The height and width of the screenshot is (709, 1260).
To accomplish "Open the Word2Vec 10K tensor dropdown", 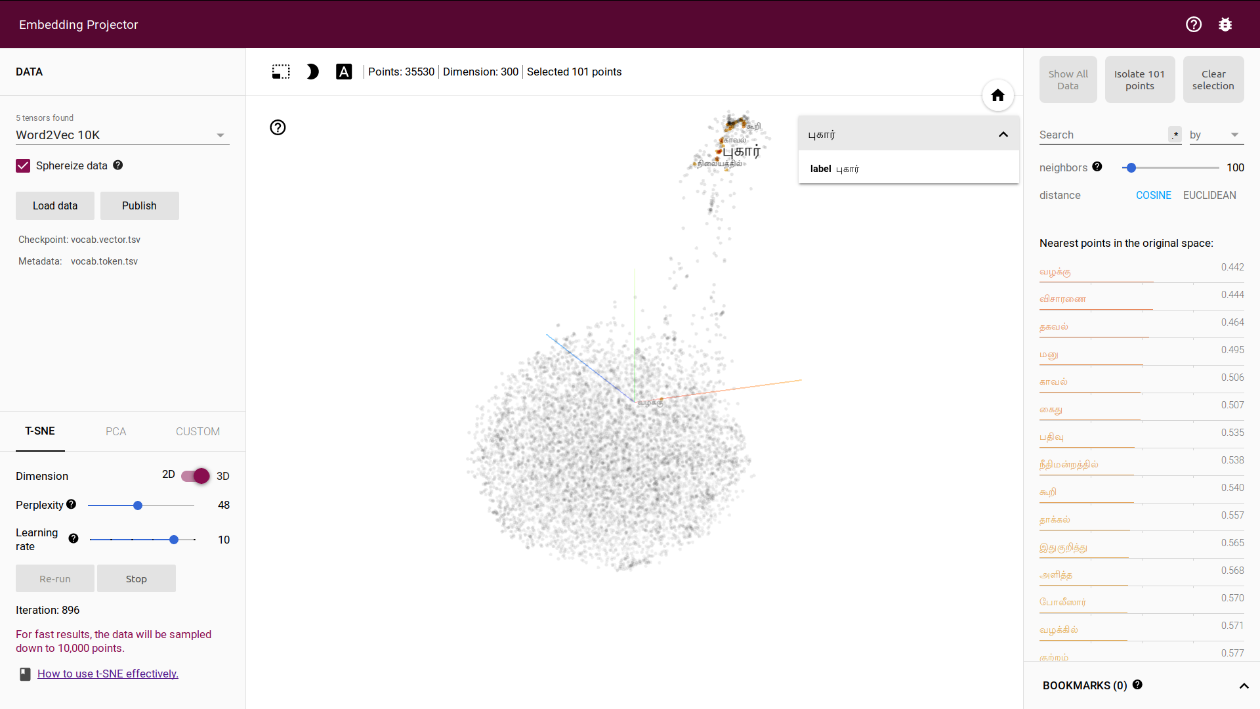I will pos(122,135).
